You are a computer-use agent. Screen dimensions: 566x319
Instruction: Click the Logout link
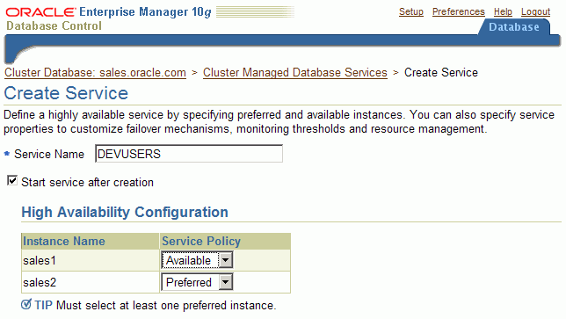[x=536, y=11]
